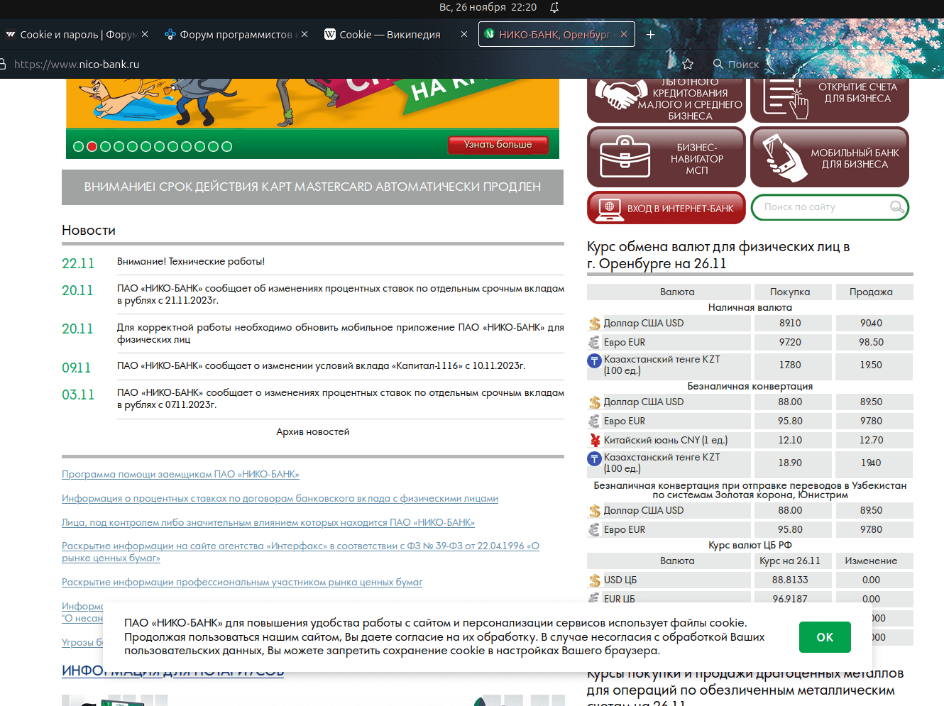Open a new browser tab with plus icon
Screen dimensions: 944x706
pos(650,34)
